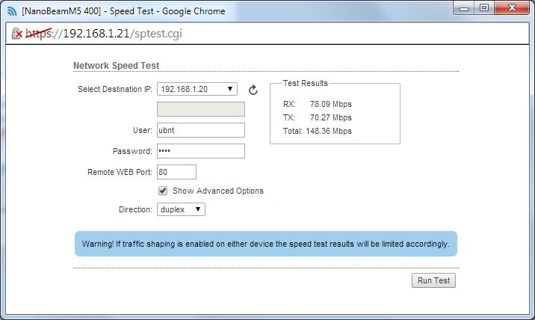Maximize the Speed Test window

pyautogui.click(x=484, y=8)
